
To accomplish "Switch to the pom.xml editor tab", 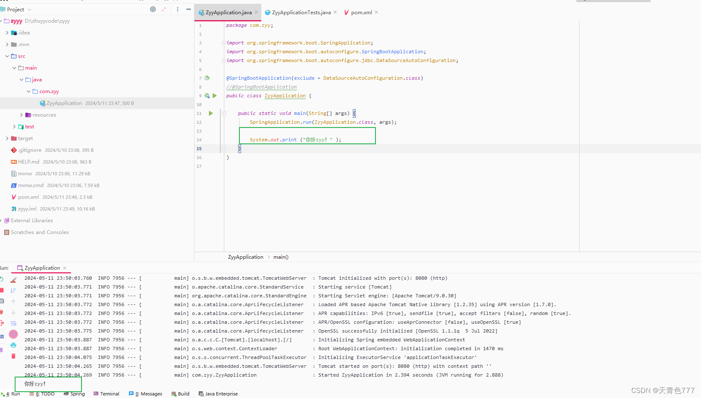I will (360, 12).
